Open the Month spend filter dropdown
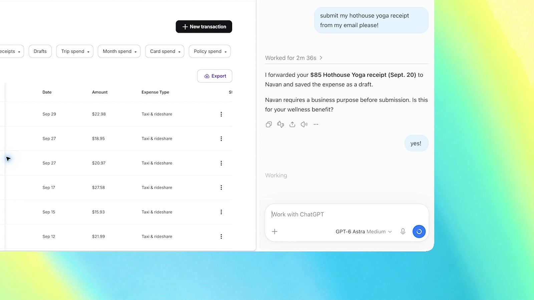 [119, 51]
